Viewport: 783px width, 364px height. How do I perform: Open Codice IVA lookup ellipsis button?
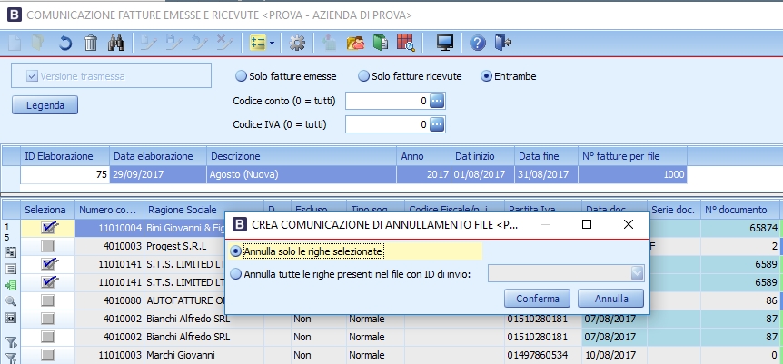tap(437, 124)
